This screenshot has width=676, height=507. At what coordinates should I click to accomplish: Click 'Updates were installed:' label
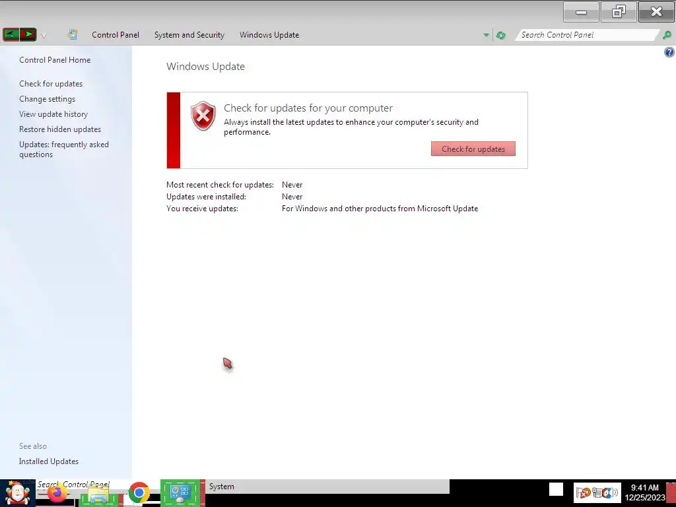(206, 197)
